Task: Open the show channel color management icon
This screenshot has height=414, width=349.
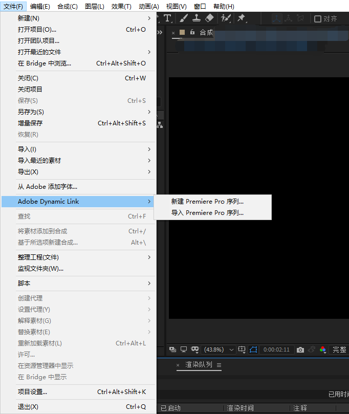Action: (x=323, y=350)
